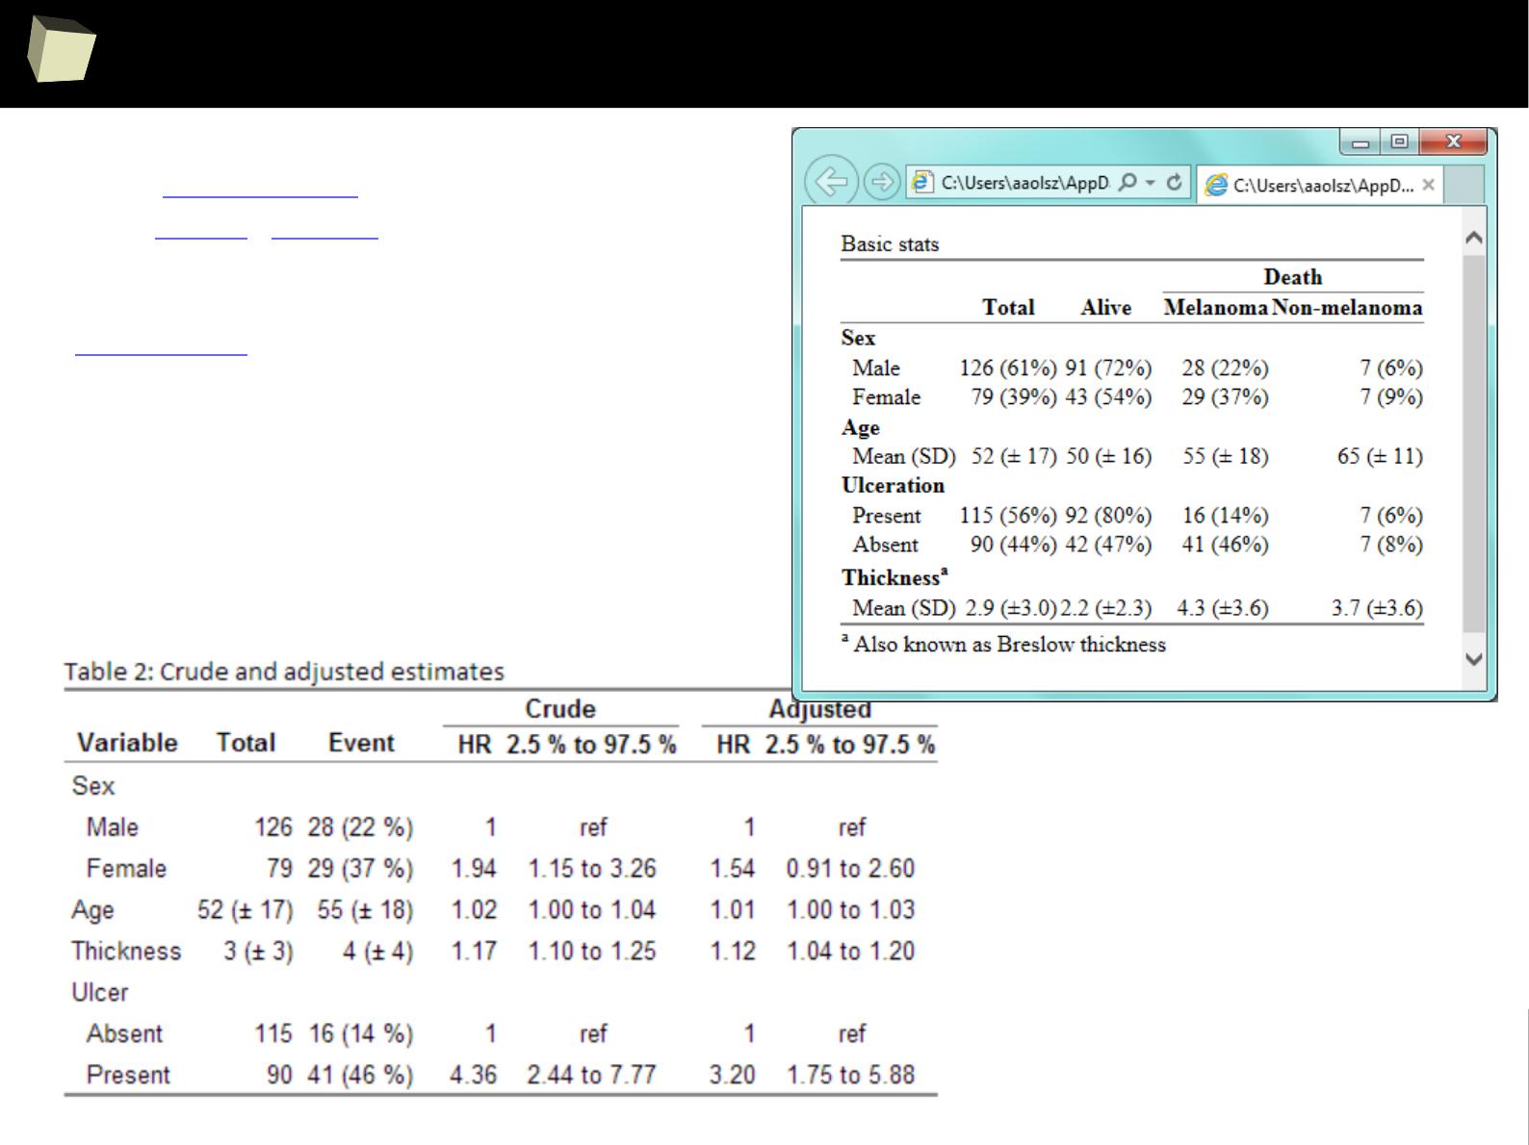Click the address bar path field
Image resolution: width=1529 pixels, height=1145 pixels.
1025,182
